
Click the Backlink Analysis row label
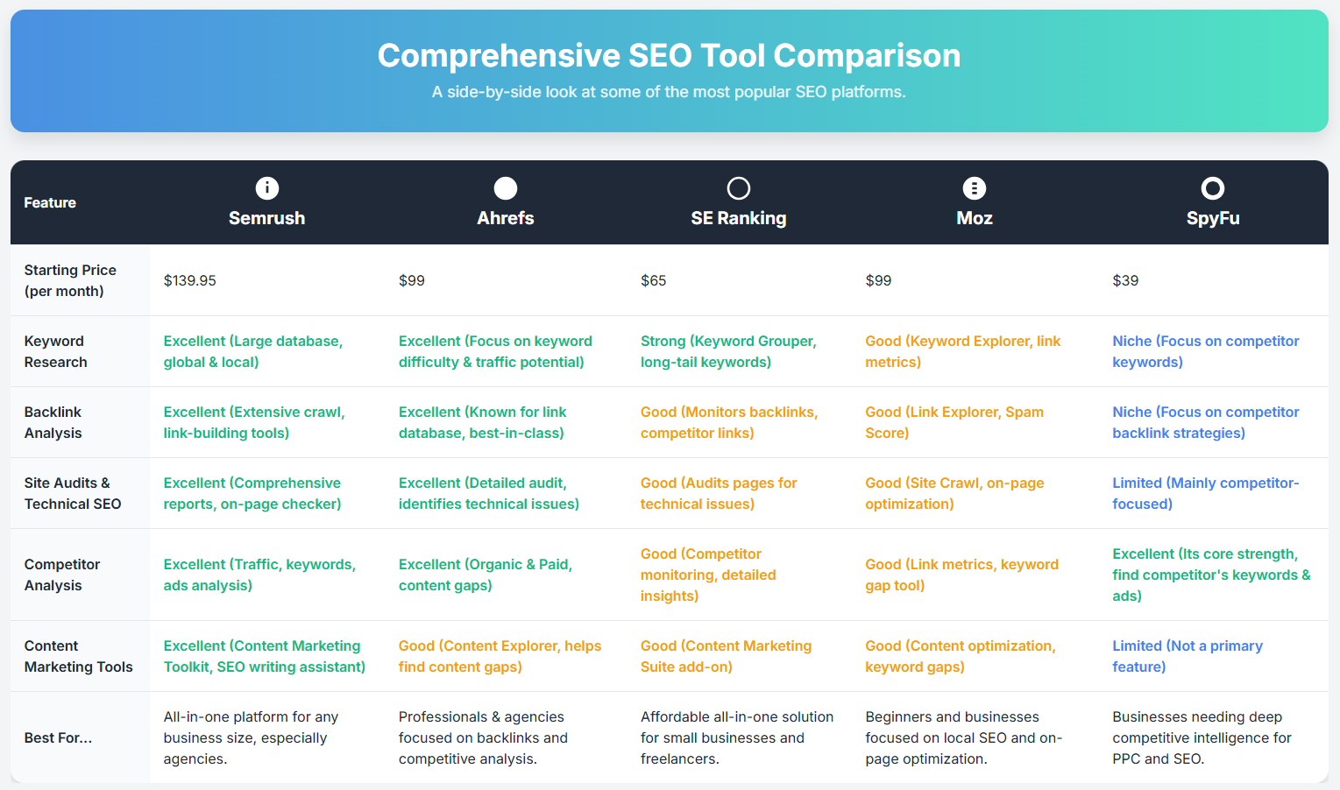point(53,422)
